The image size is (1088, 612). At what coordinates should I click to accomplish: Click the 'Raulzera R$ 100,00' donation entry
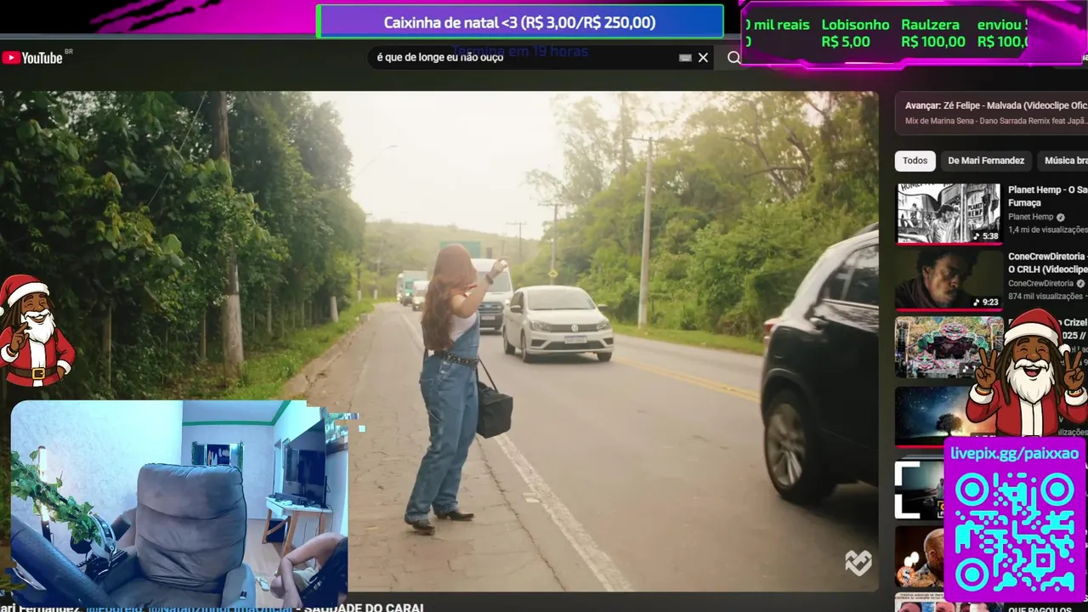[x=932, y=33]
